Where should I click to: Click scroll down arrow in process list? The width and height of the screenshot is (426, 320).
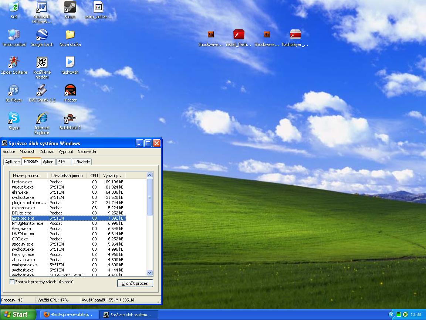[x=150, y=273]
